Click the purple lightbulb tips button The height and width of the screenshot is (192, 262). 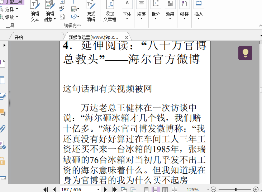245,53
